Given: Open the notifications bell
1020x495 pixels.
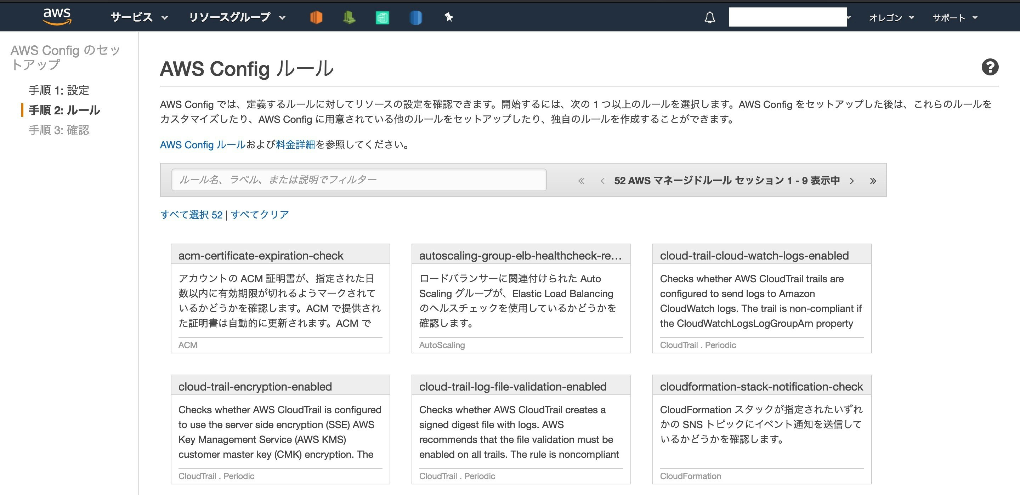Looking at the screenshot, I should point(710,17).
